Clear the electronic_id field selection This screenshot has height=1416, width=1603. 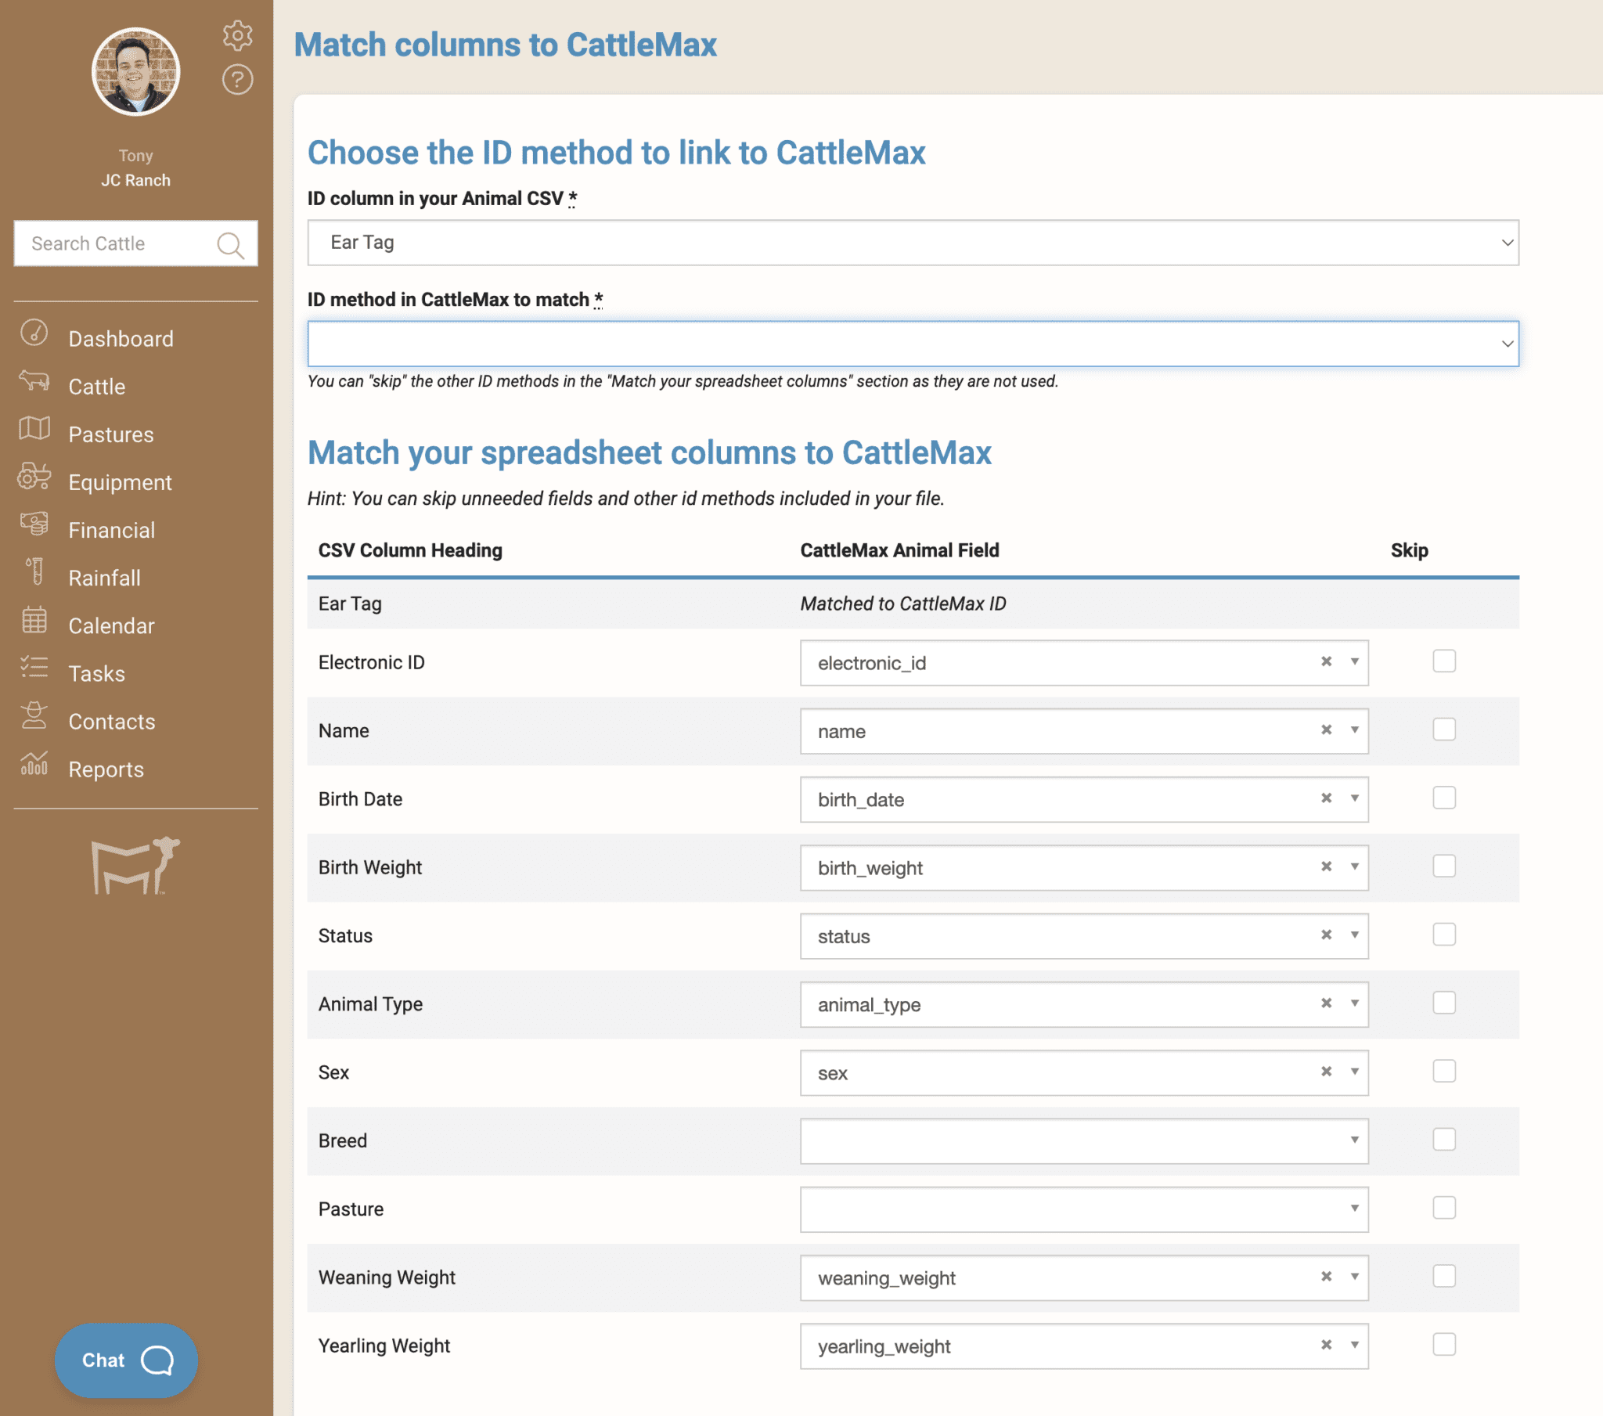(1325, 662)
